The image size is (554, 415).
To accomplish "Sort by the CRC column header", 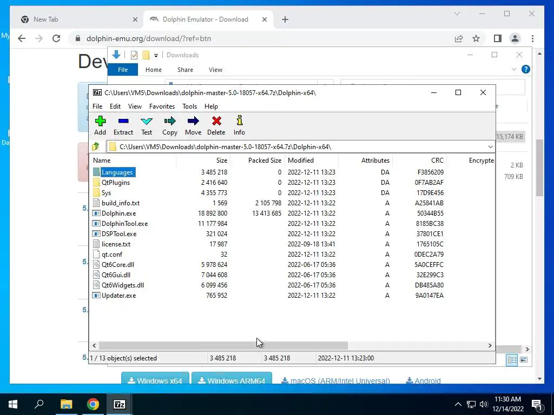I will click(420, 160).
